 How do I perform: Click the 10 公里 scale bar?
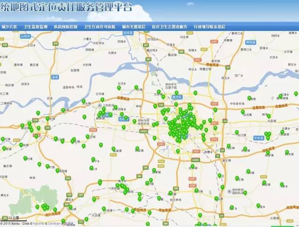(x=14, y=219)
